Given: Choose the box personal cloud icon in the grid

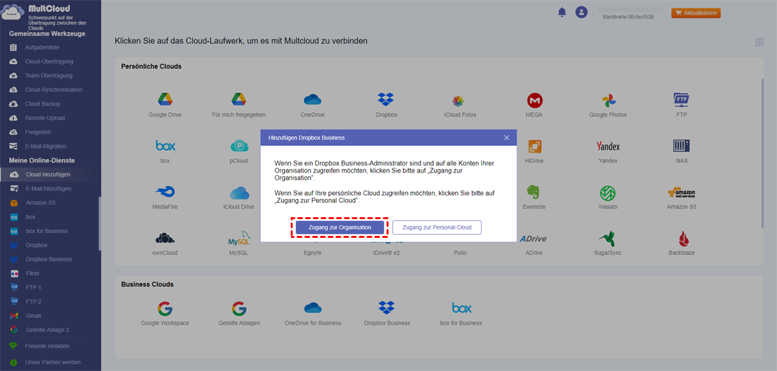Looking at the screenshot, I should [165, 146].
